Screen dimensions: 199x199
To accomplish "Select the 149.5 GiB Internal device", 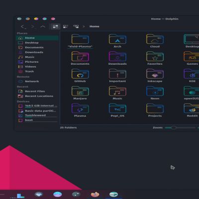I will 37,106.
